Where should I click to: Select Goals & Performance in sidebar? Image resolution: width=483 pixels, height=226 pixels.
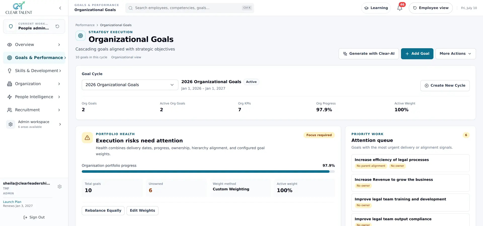click(34, 58)
